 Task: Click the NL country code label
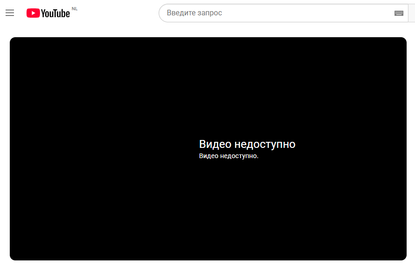tap(74, 9)
